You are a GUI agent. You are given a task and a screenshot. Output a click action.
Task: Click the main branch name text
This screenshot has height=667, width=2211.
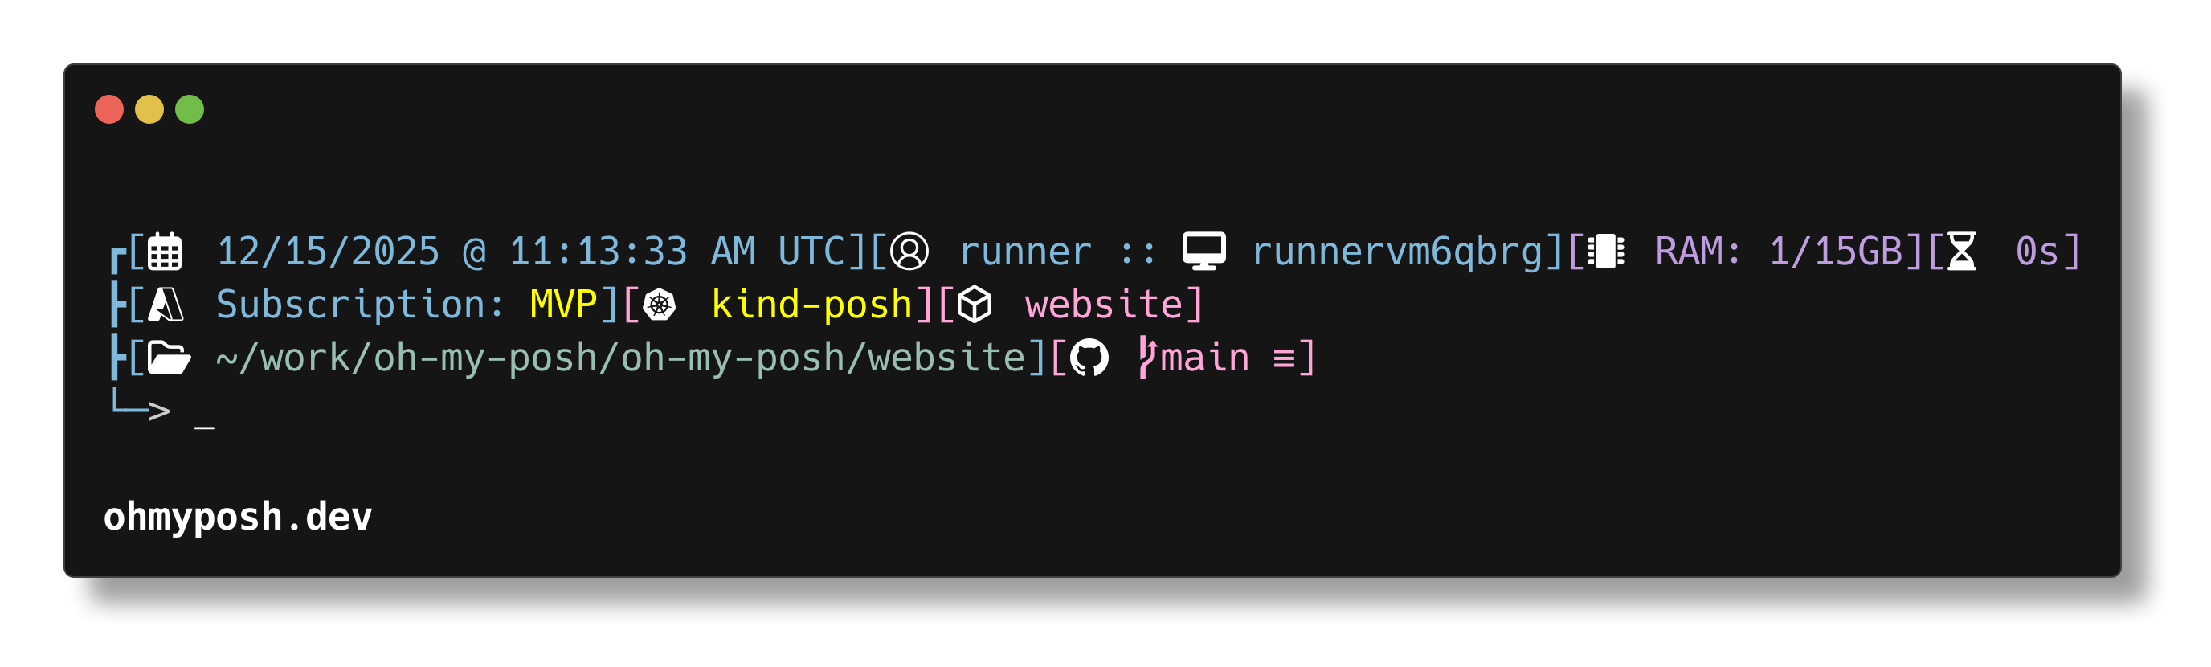pos(1205,358)
